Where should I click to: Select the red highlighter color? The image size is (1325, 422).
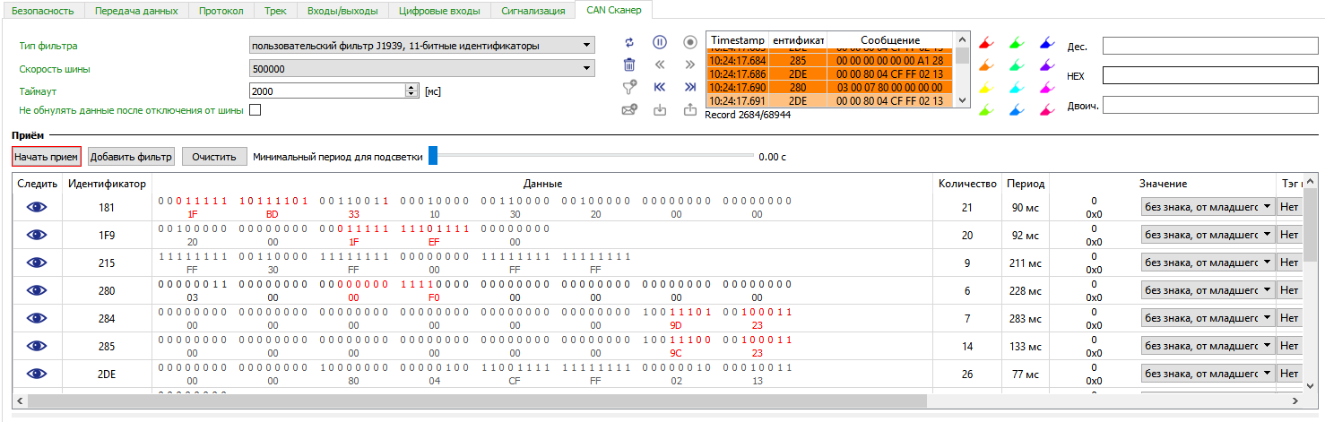coord(986,43)
